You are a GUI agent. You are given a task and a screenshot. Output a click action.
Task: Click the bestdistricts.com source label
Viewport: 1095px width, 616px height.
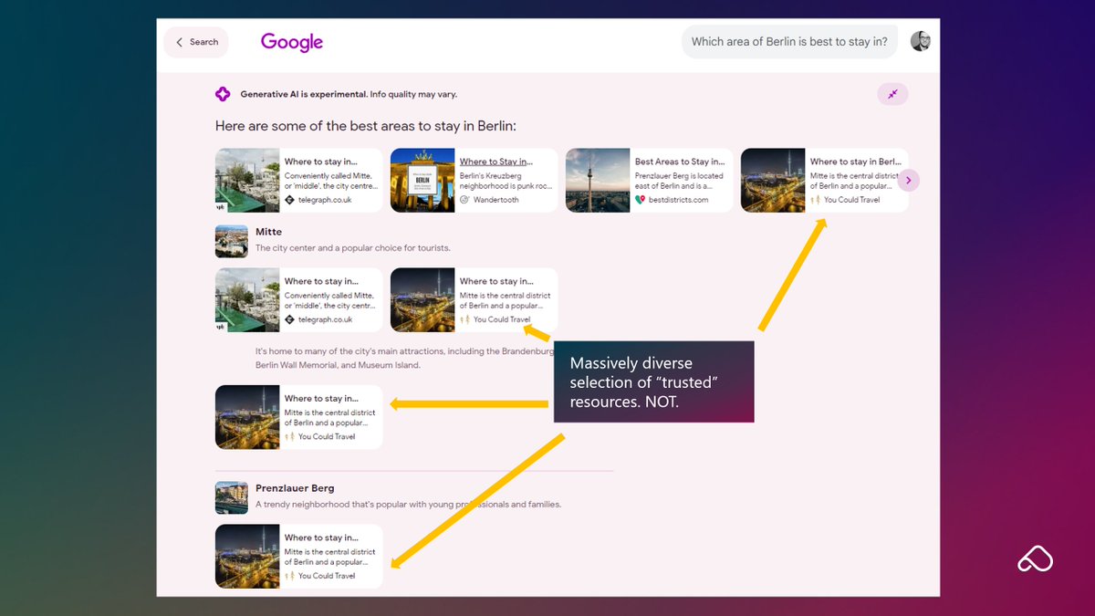coord(678,200)
